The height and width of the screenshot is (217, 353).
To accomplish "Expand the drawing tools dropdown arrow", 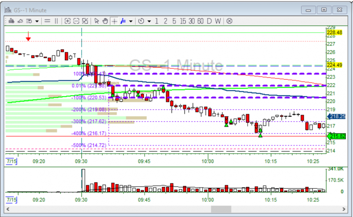I will coord(131,21).
